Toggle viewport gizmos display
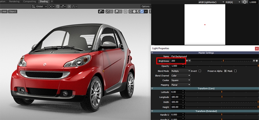The image size is (259, 120). pyautogui.click(x=108, y=11)
